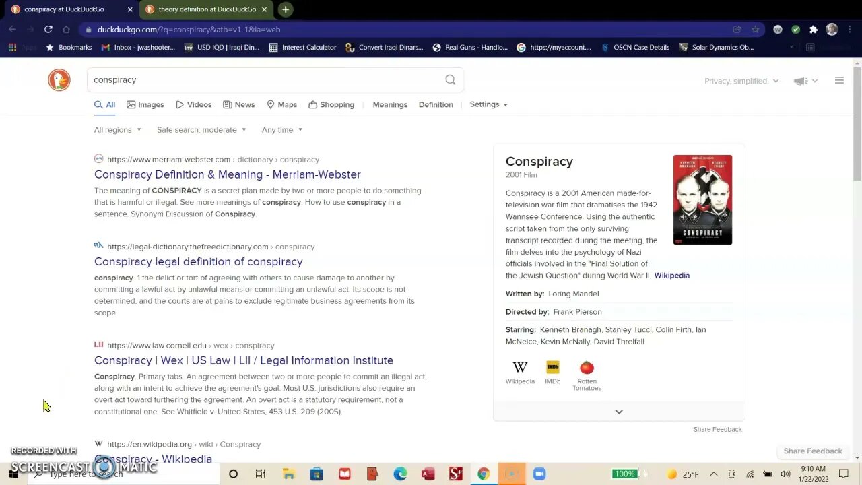This screenshot has height=485, width=862.
Task: Open the notification center icon in taskbar
Action: click(845, 474)
